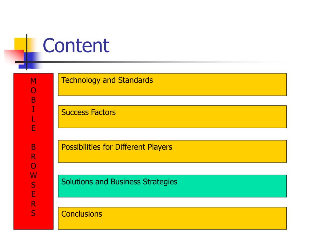Click the word MOBILE in the red panel
The height and width of the screenshot is (236, 315).
tap(33, 104)
